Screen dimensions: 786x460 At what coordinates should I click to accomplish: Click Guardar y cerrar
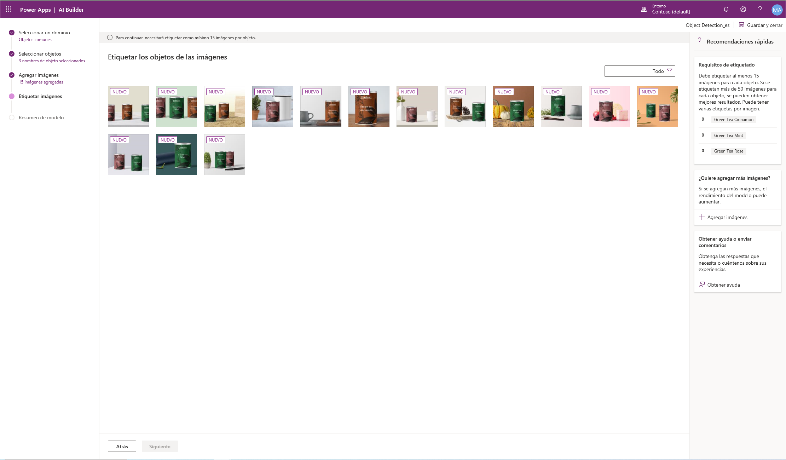pyautogui.click(x=764, y=25)
